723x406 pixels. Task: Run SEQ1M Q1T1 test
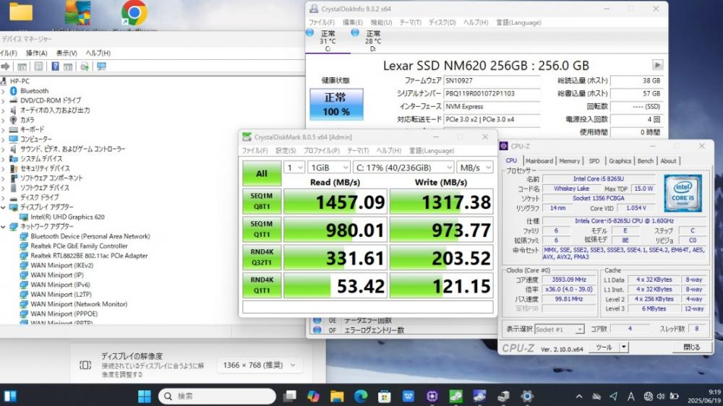[x=262, y=230]
